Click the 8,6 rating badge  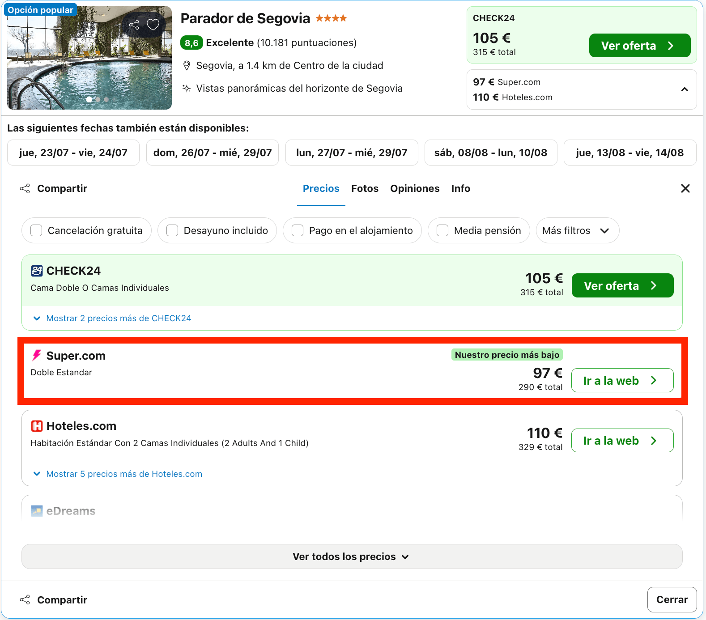pos(191,43)
